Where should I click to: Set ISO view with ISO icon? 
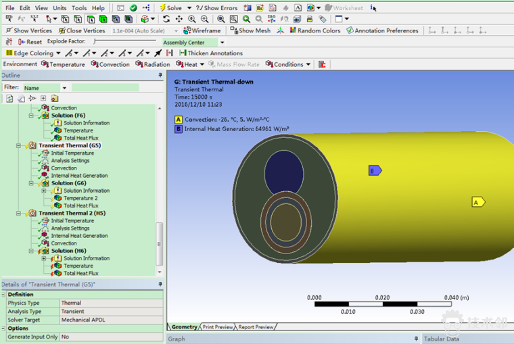coord(272,19)
